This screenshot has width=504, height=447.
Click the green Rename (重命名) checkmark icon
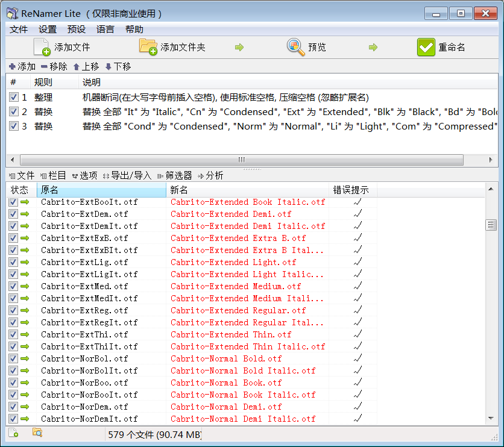[426, 47]
